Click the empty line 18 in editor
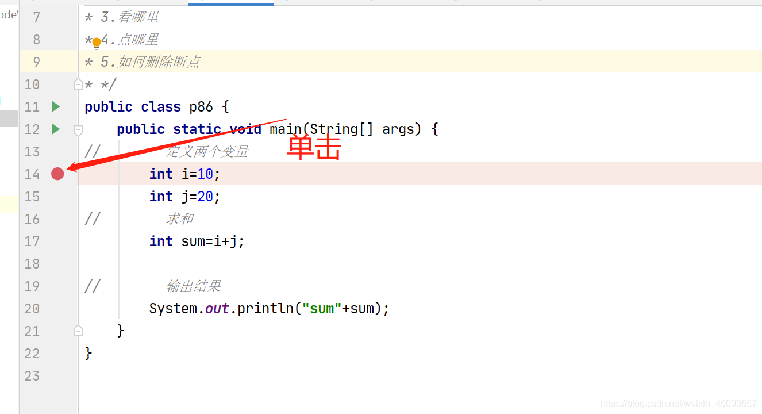 (x=420, y=264)
